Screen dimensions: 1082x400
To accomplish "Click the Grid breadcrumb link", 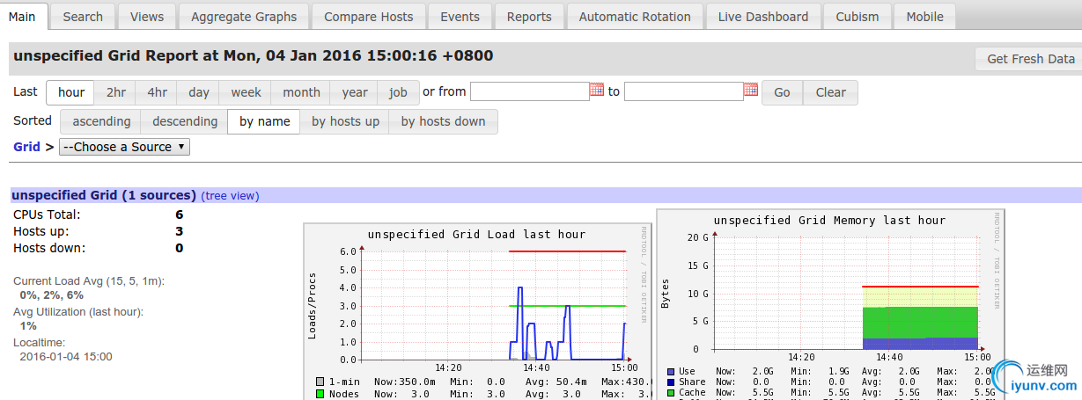I will click(26, 147).
